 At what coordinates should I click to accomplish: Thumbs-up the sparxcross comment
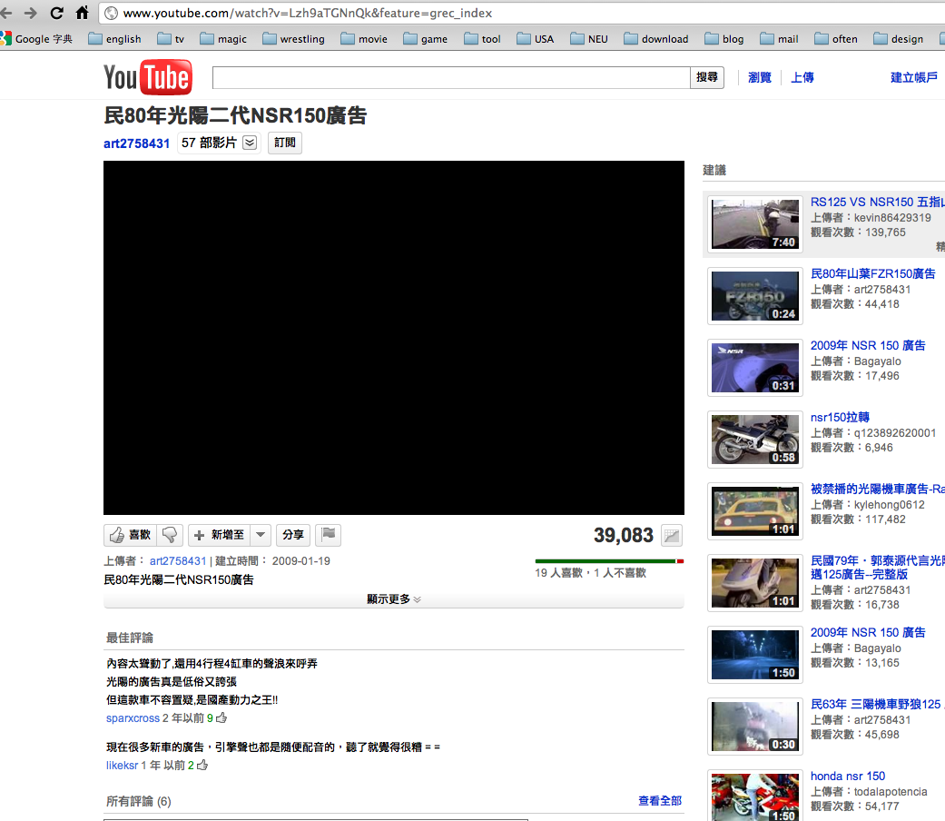click(x=221, y=718)
